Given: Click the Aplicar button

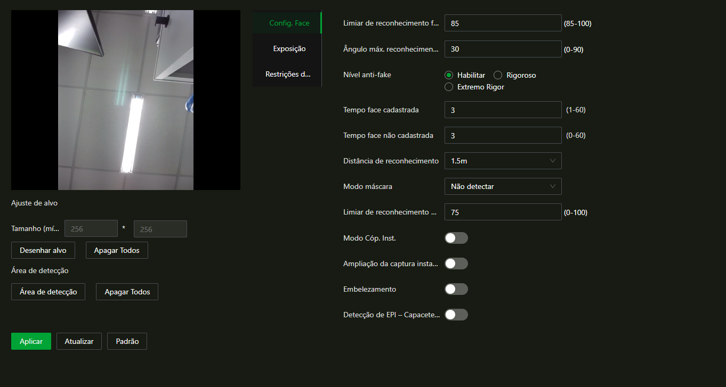Looking at the screenshot, I should tap(31, 341).
